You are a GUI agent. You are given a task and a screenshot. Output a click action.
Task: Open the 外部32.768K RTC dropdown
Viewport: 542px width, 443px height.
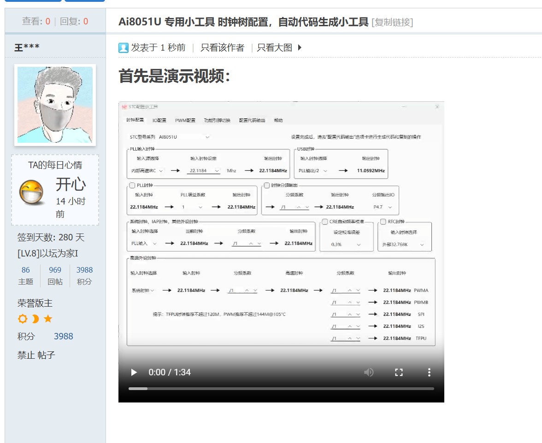[x=403, y=245]
